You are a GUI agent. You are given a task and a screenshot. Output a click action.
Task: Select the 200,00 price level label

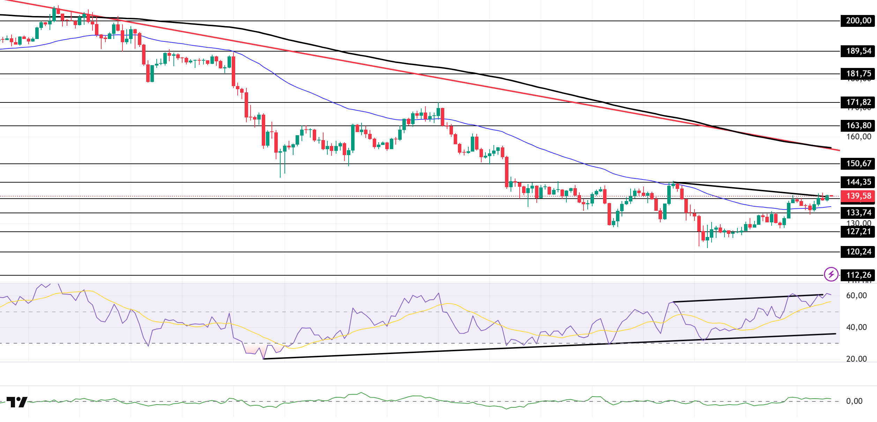[858, 21]
